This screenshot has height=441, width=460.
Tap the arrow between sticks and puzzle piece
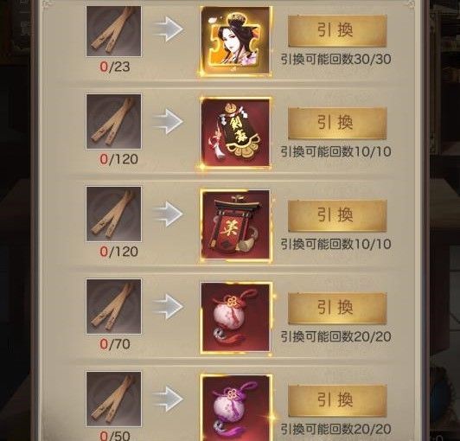(168, 29)
